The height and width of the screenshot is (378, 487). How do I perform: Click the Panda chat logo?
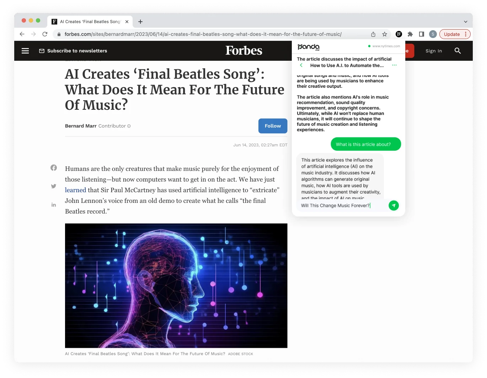[x=308, y=47]
